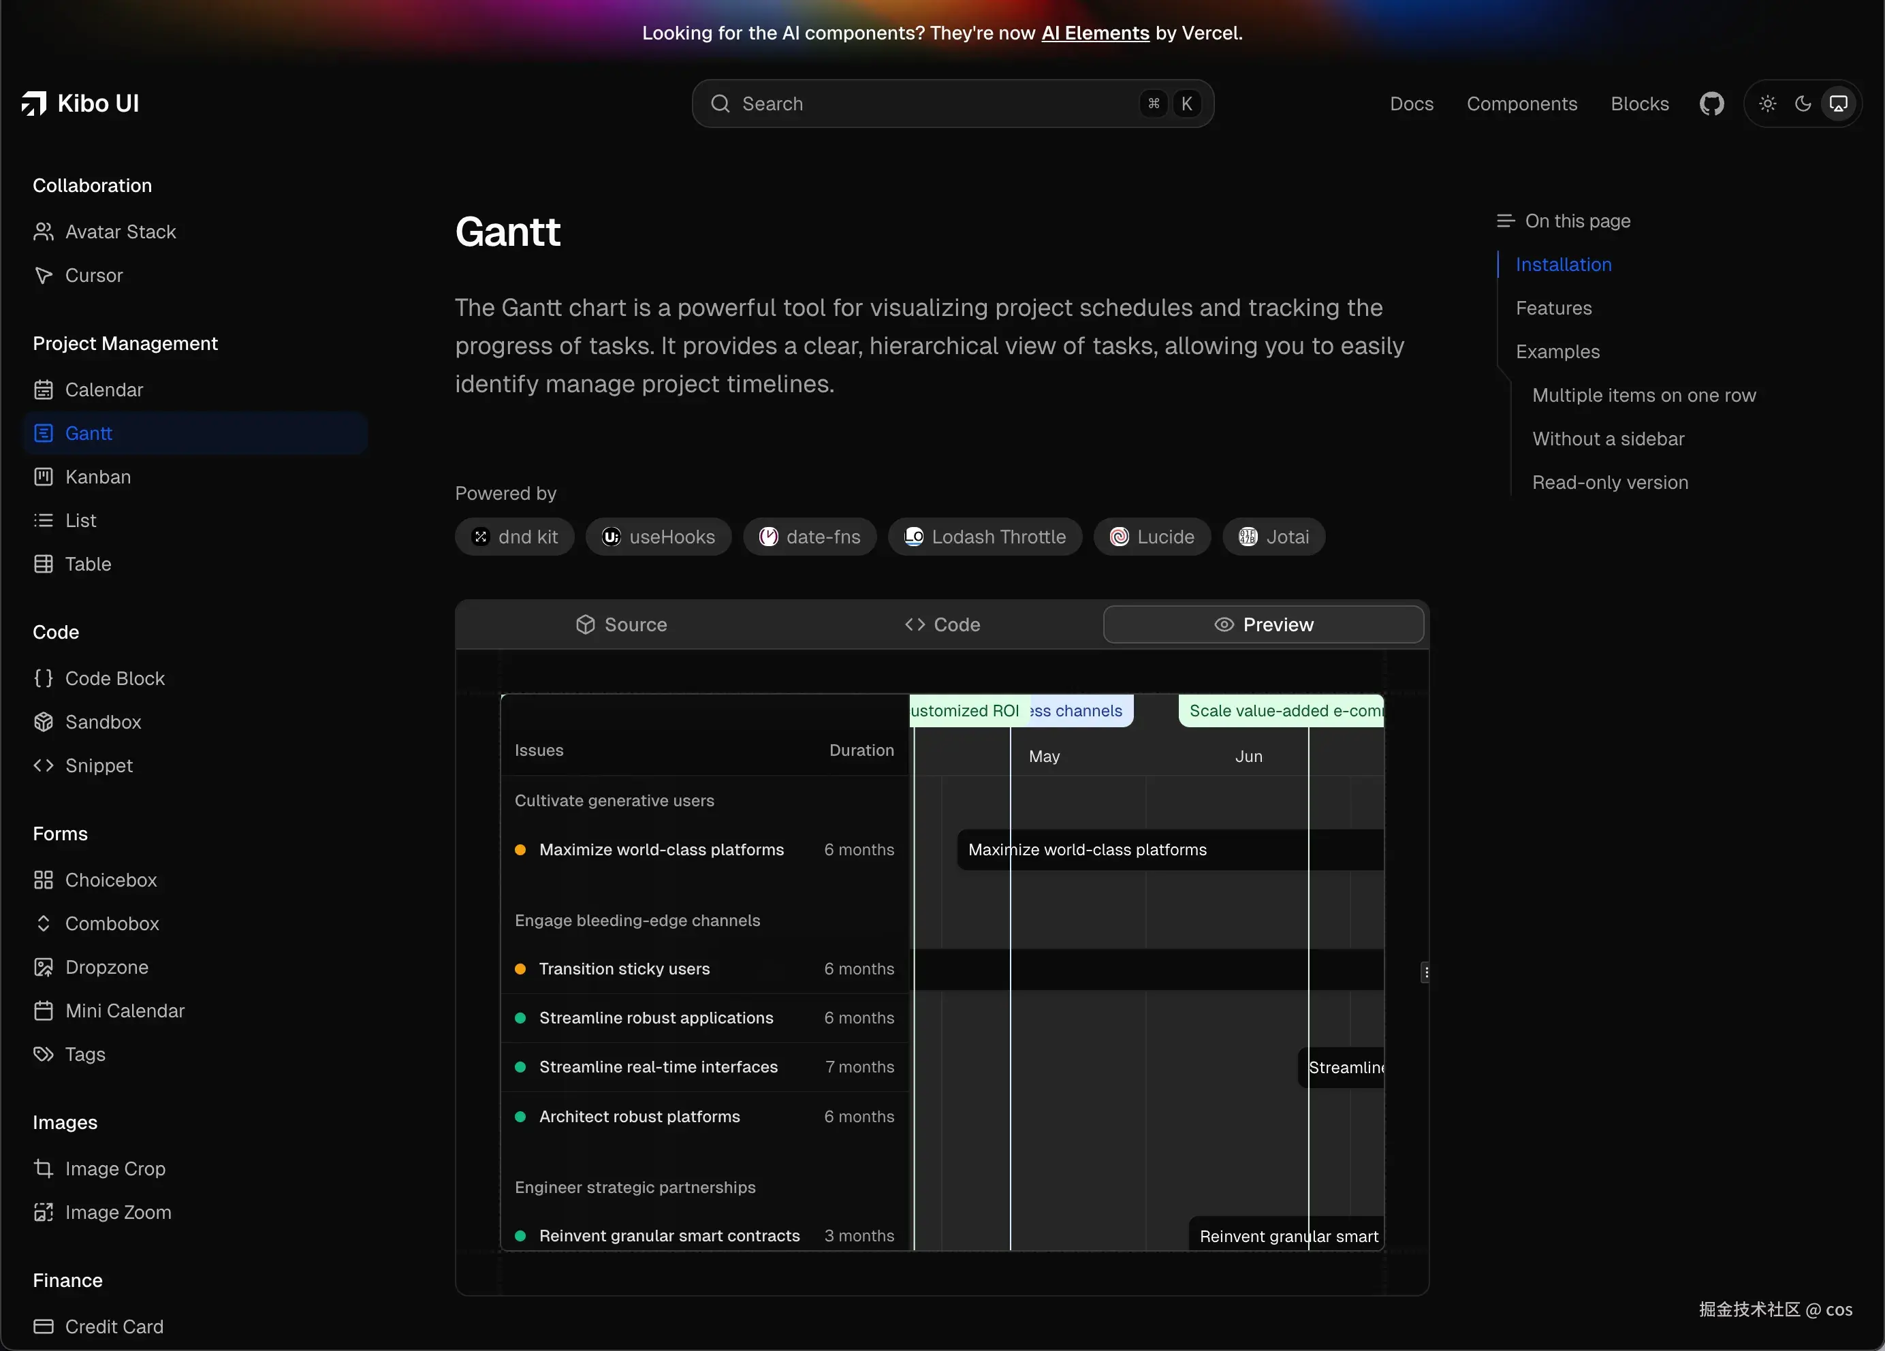Switch to the Source tab
Screen dimensions: 1885x1351
pos(621,625)
